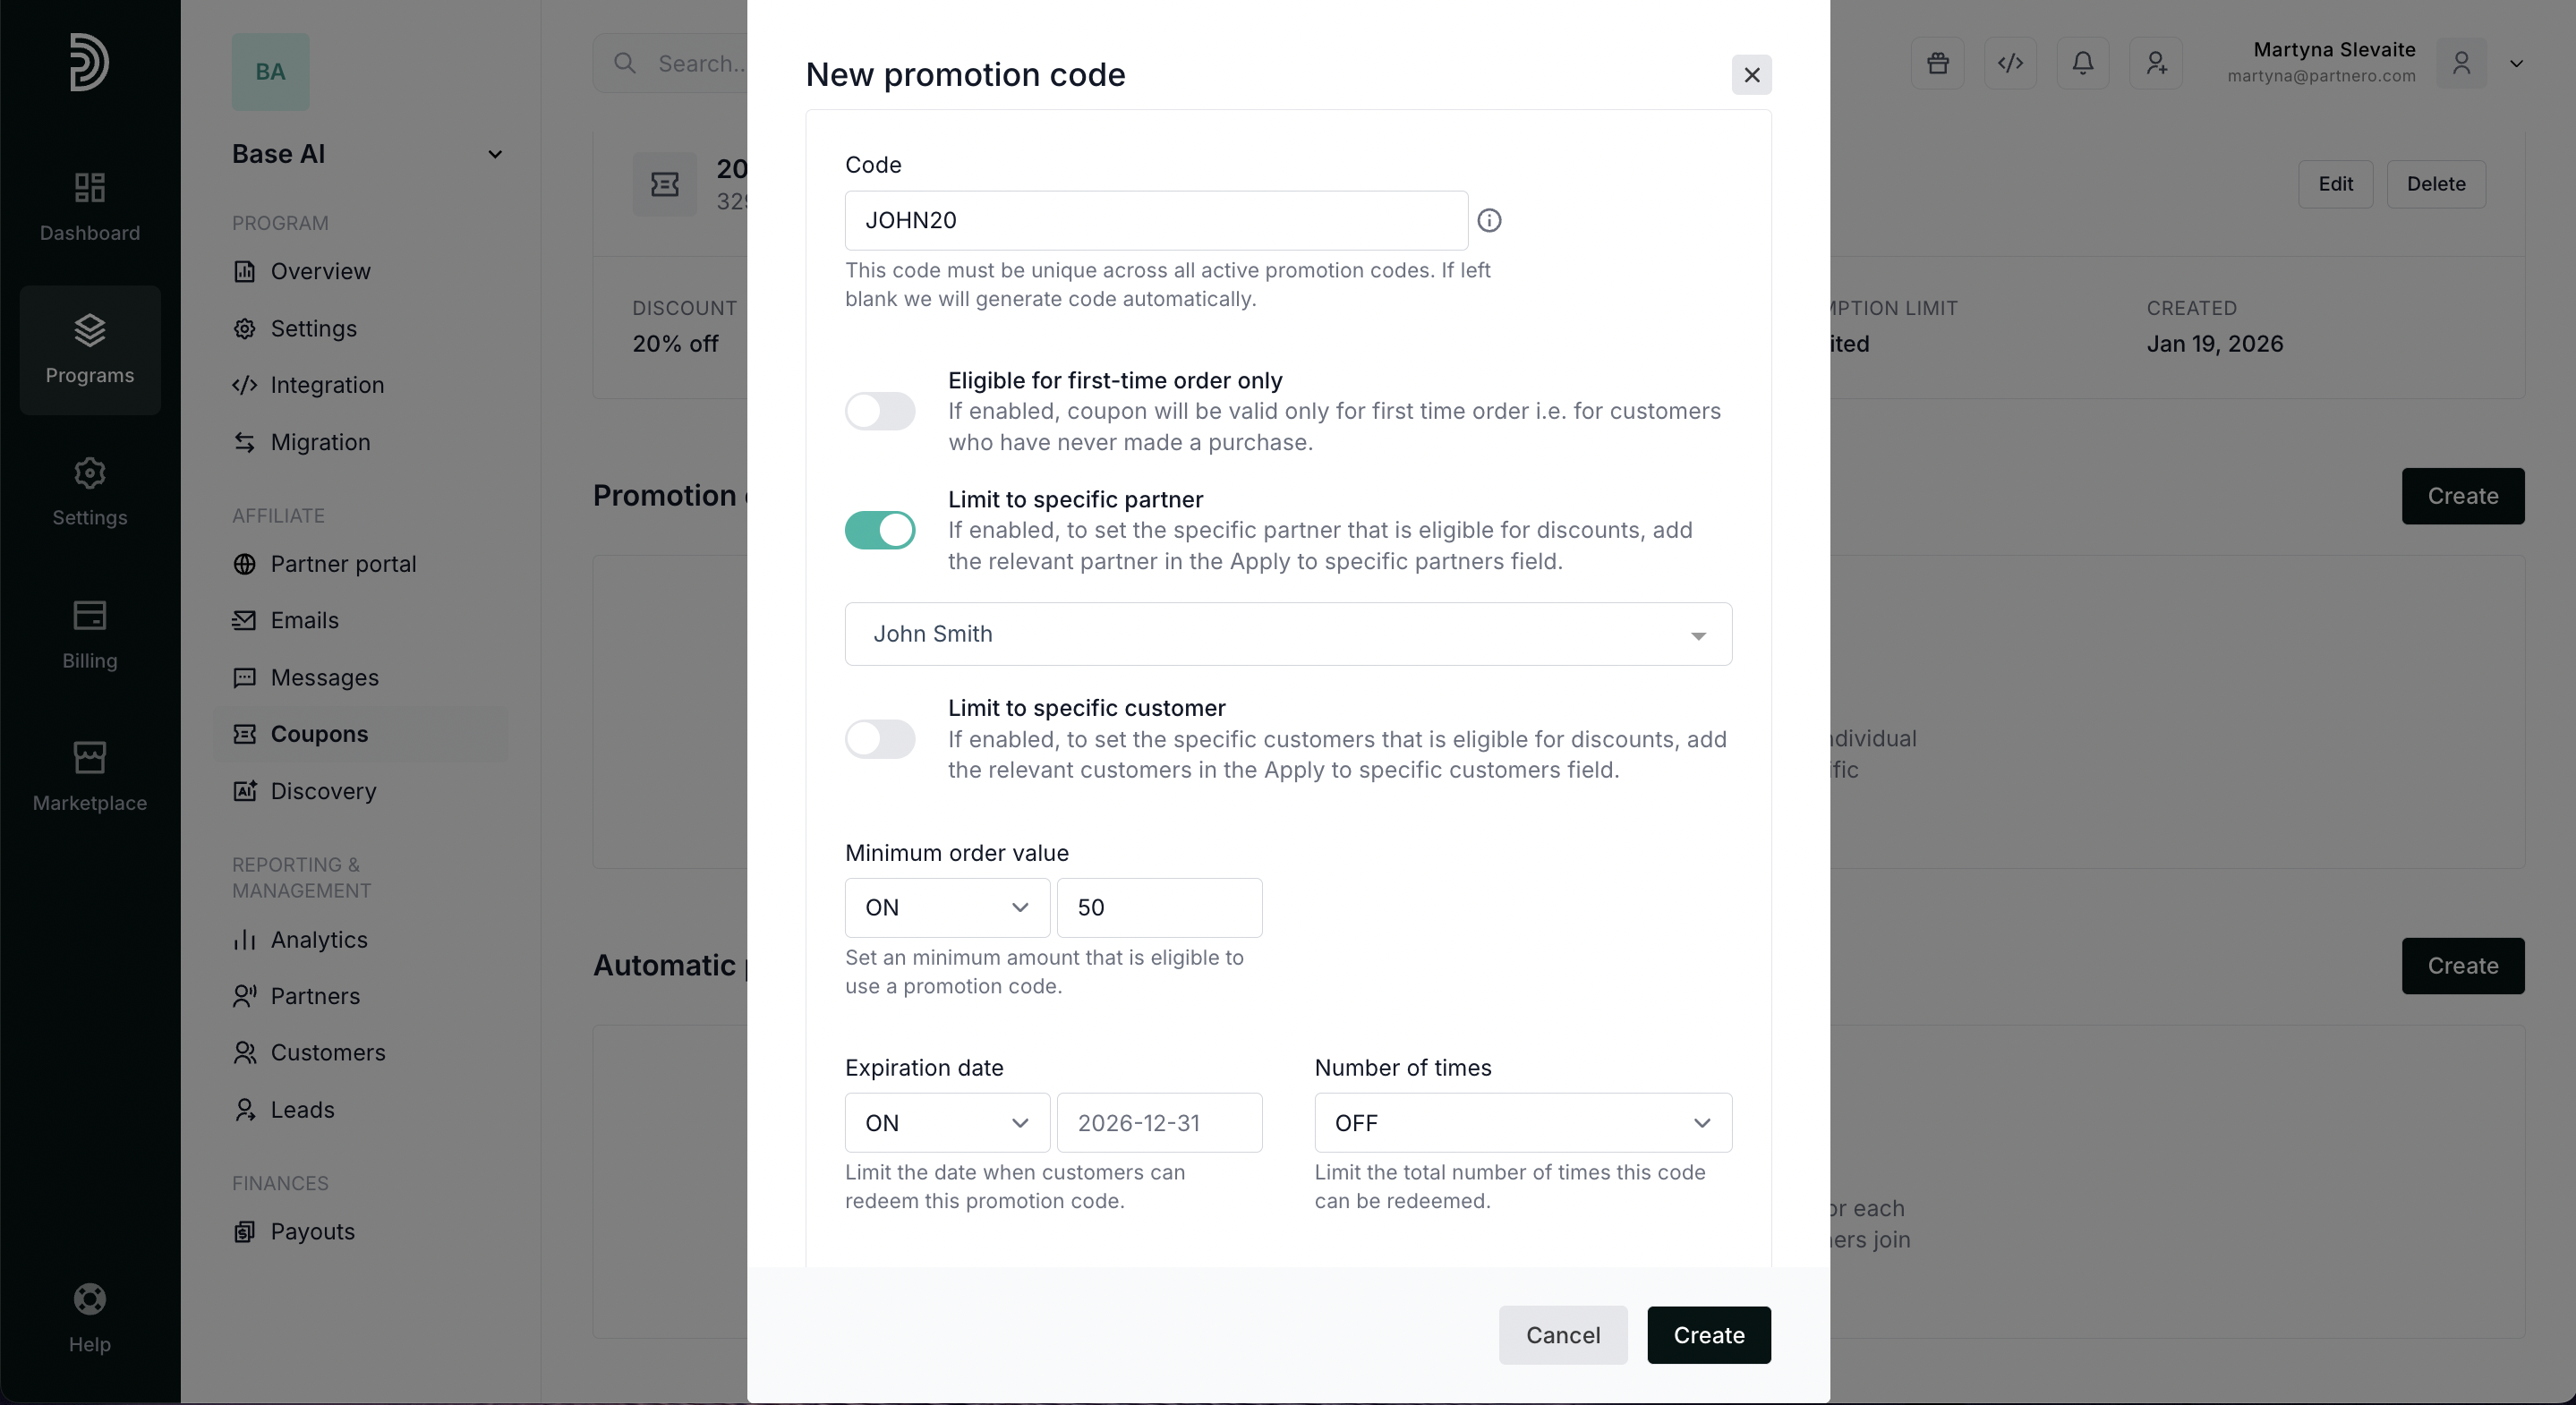Turn on Limit to specific customer toggle
2576x1405 pixels.
pyautogui.click(x=880, y=739)
